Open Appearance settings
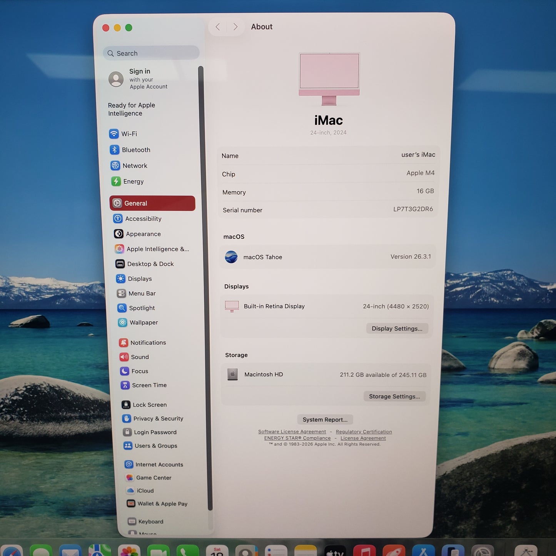The width and height of the screenshot is (556, 556). pos(143,234)
